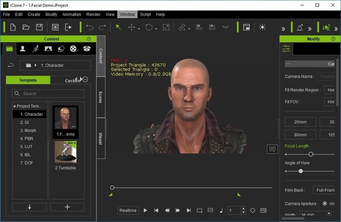Redo the last action

[x=102, y=27]
